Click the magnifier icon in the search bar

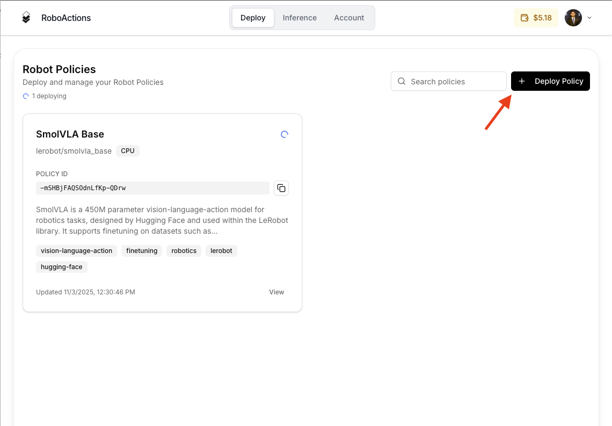(x=402, y=81)
